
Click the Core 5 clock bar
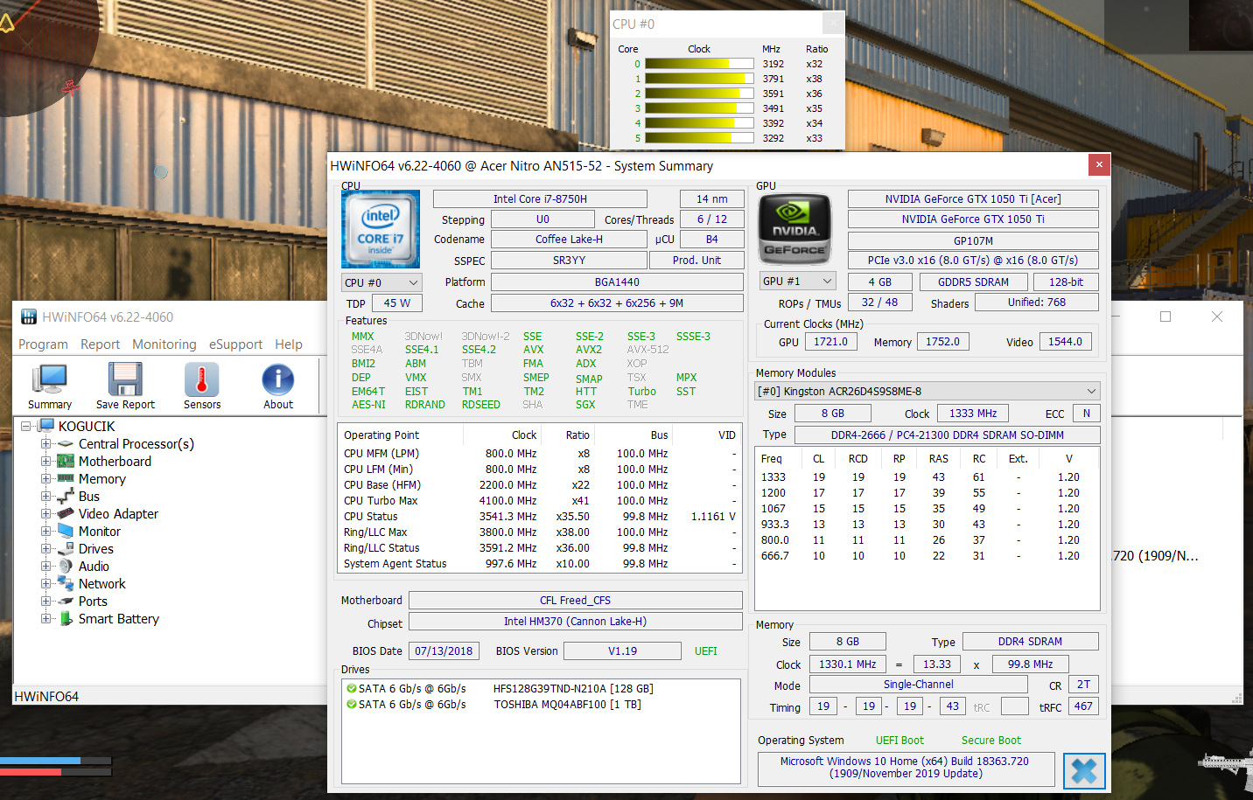(x=699, y=138)
